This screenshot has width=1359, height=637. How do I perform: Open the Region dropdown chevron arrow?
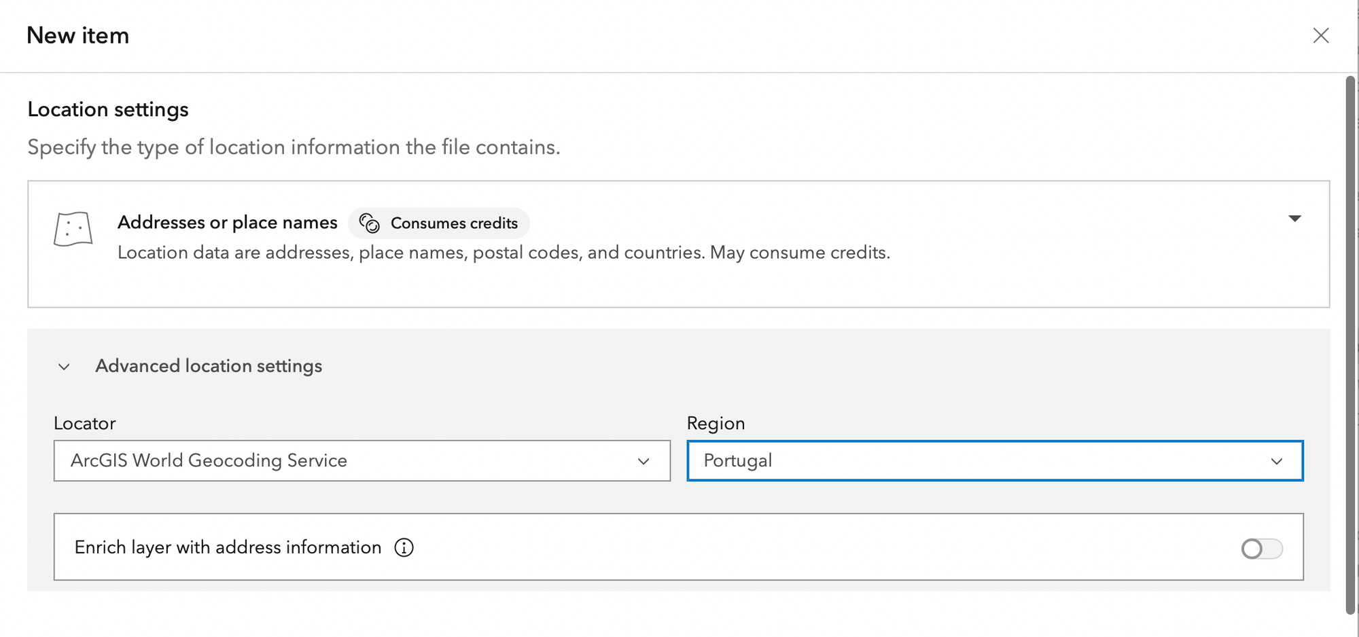click(1276, 461)
